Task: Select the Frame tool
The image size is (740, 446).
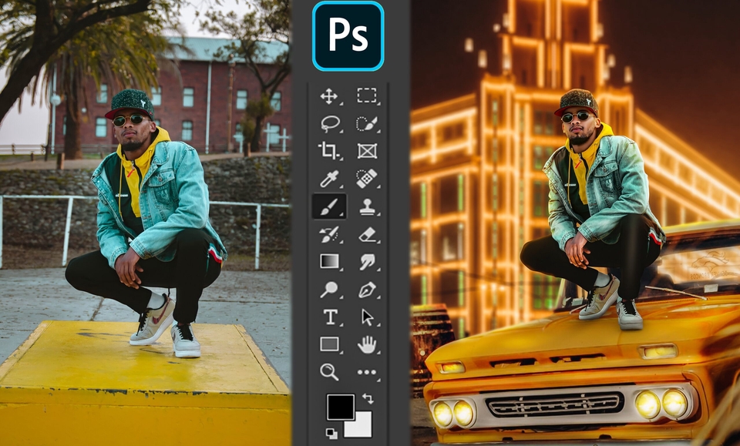Action: tap(367, 151)
